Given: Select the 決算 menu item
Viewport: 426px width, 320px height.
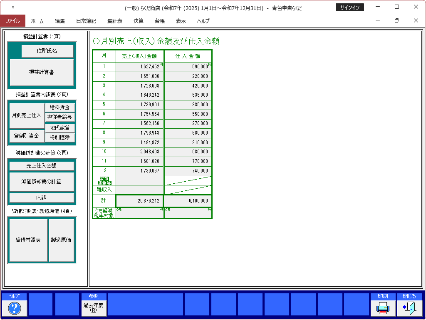Looking at the screenshot, I should 139,21.
